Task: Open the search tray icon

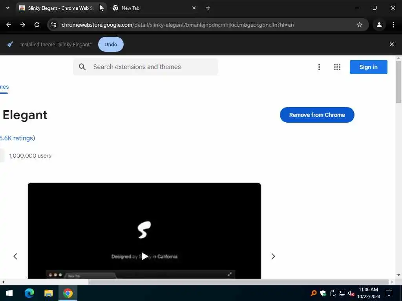Action: 313,293
